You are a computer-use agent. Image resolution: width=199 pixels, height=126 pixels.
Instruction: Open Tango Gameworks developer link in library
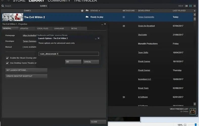(146, 17)
